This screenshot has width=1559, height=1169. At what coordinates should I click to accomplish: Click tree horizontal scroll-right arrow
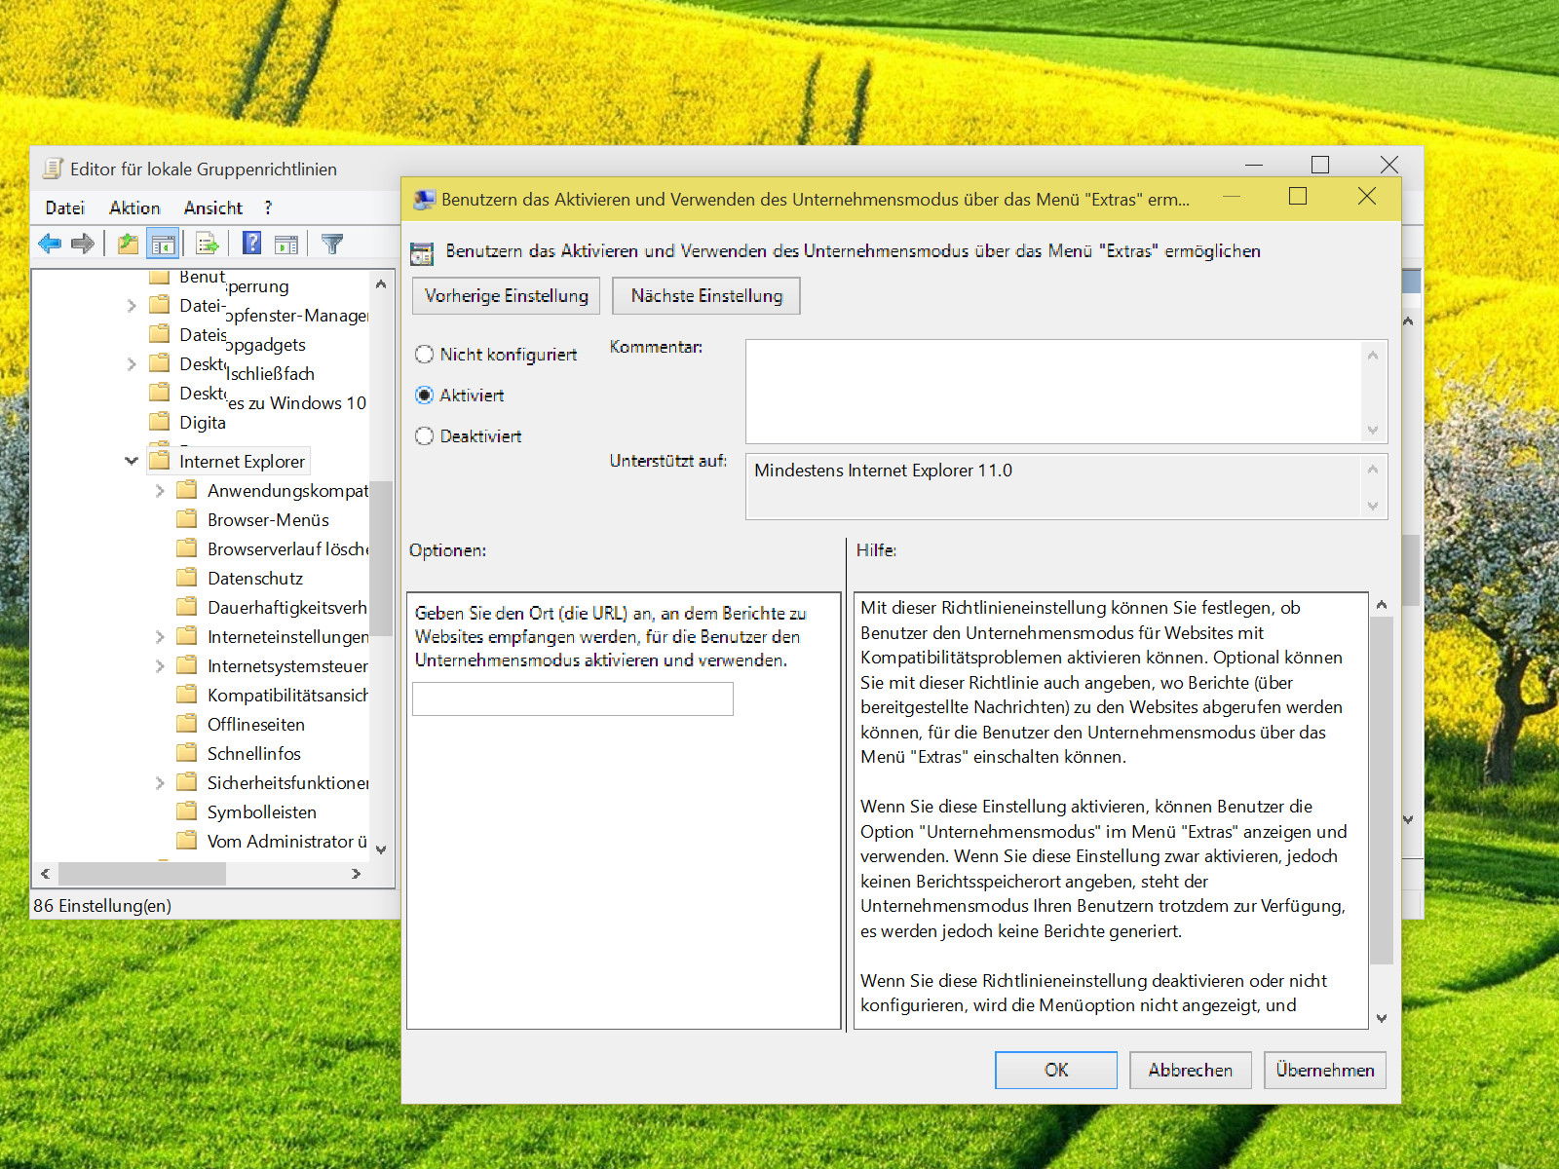coord(357,874)
